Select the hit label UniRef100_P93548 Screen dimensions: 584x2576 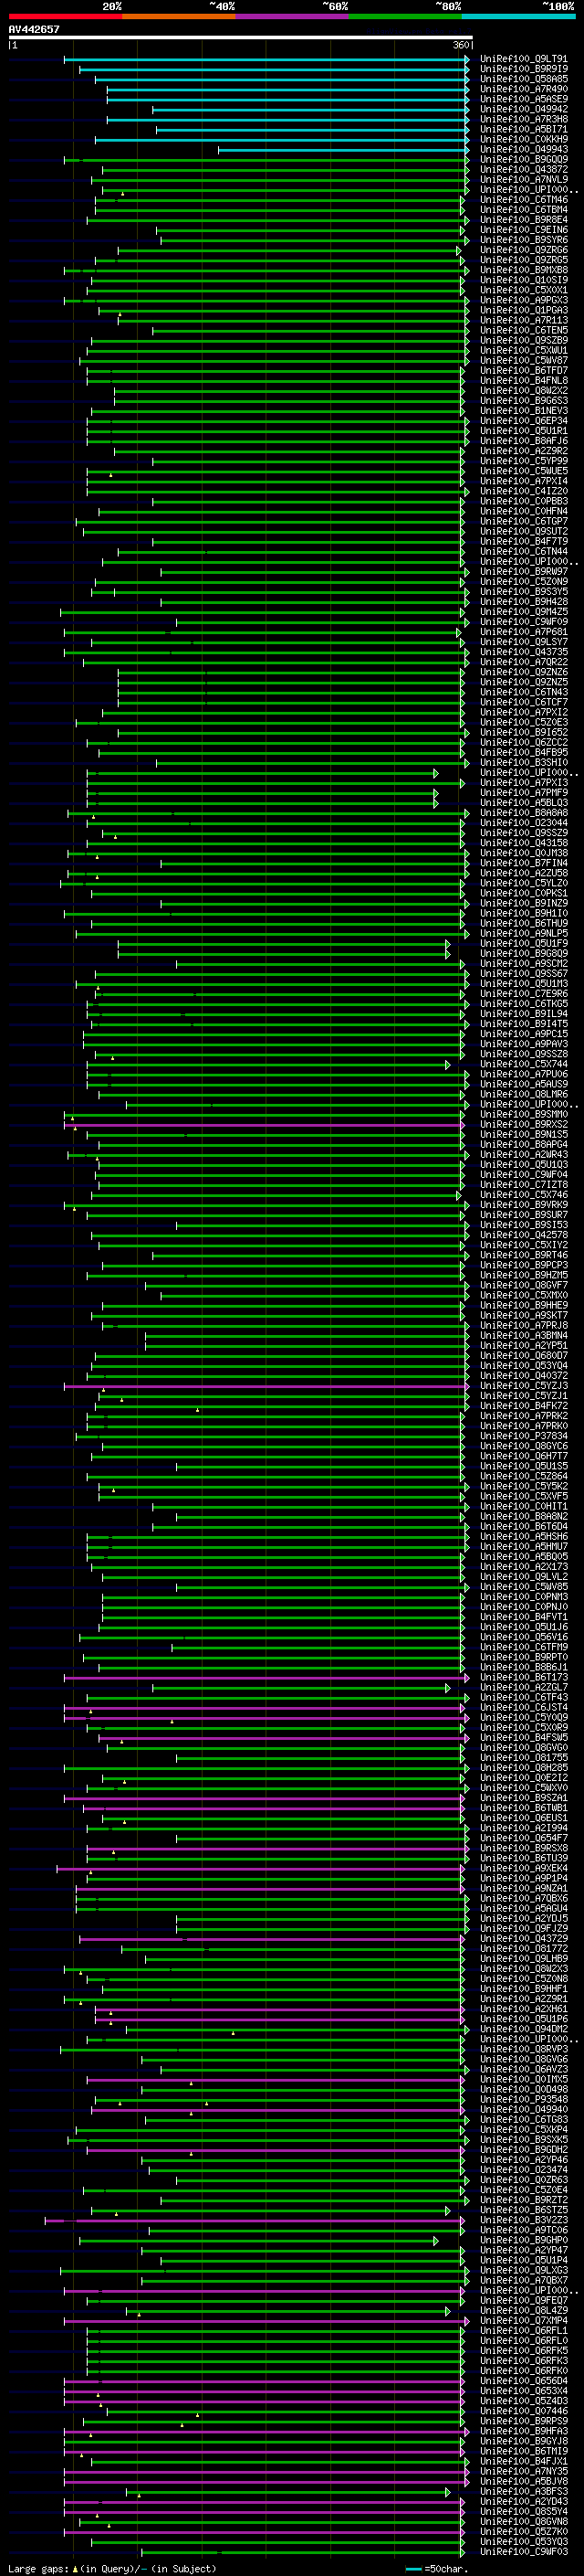tap(523, 2100)
